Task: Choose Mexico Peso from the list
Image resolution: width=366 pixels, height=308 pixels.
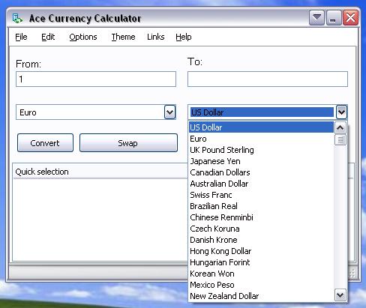Action: (x=261, y=285)
